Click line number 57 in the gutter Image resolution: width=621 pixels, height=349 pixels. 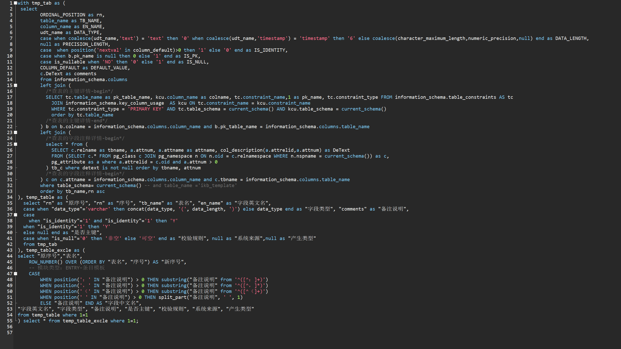(10, 333)
